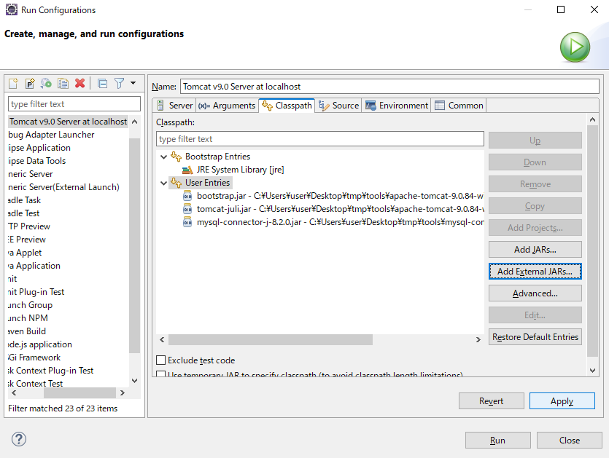The image size is (609, 458).
Task: Click the left panel type filter text field
Action: pyautogui.click(x=74, y=104)
